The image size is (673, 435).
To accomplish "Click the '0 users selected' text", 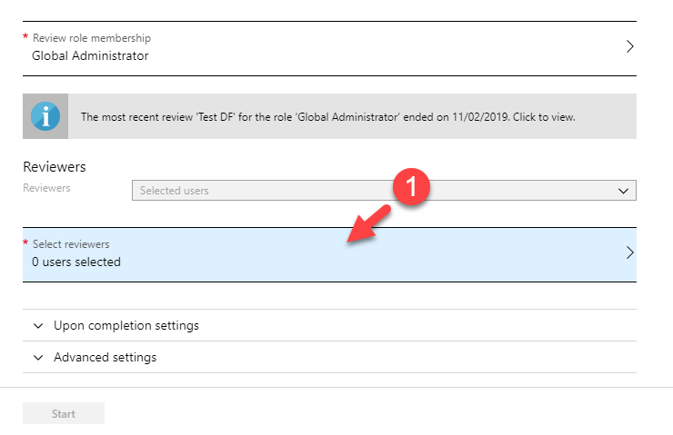I will click(76, 262).
